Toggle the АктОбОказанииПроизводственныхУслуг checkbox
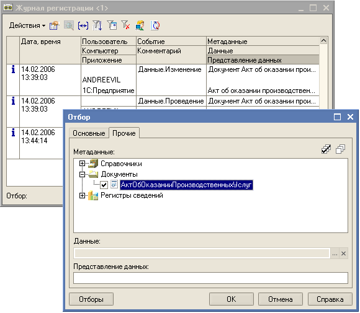The image size is (360, 313). (x=104, y=185)
